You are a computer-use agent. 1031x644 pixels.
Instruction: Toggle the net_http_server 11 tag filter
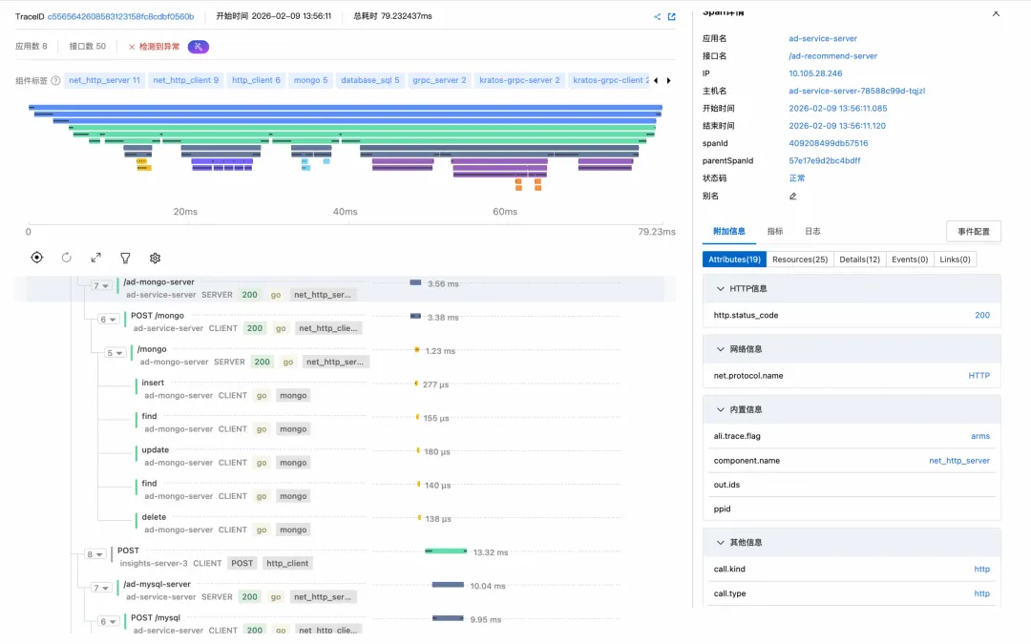point(105,80)
